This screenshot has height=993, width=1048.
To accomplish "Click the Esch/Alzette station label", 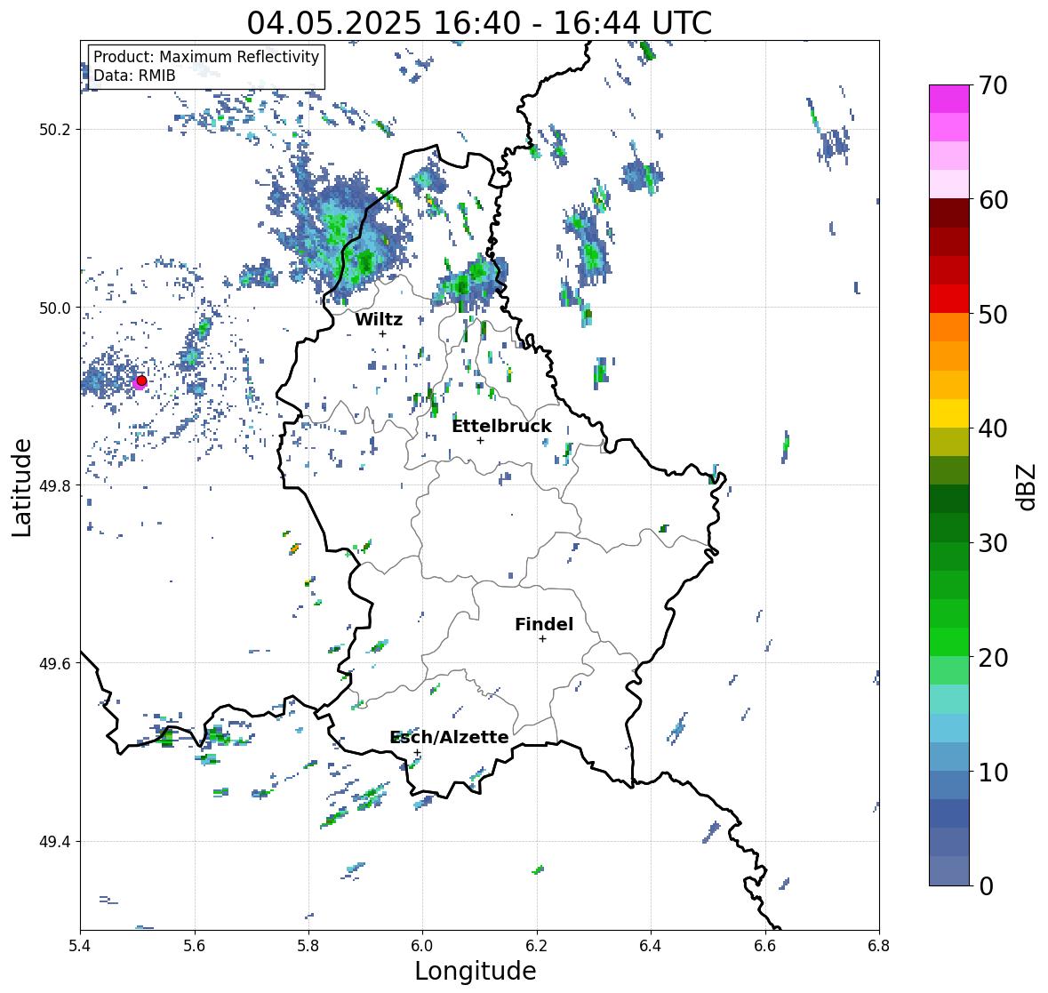I will [449, 737].
